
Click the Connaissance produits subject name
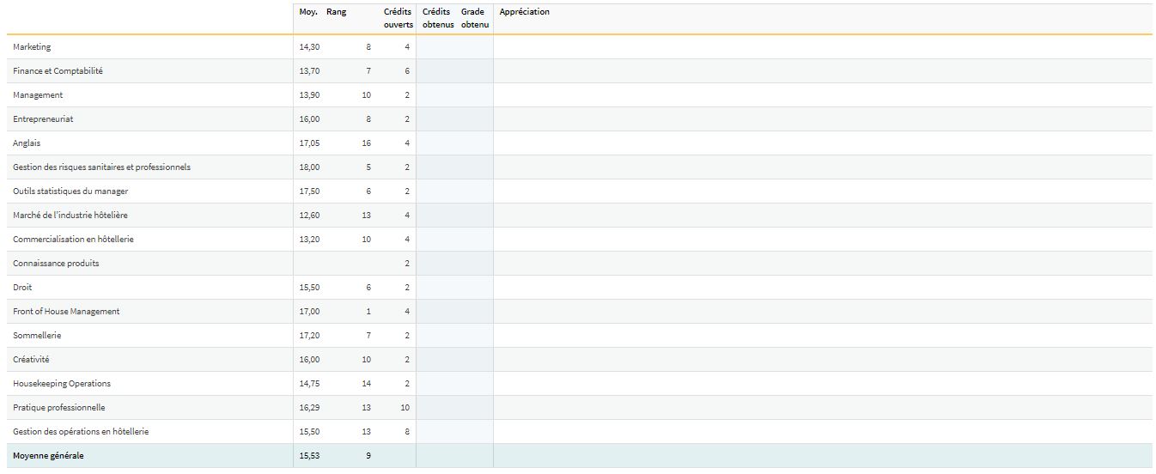pos(56,264)
